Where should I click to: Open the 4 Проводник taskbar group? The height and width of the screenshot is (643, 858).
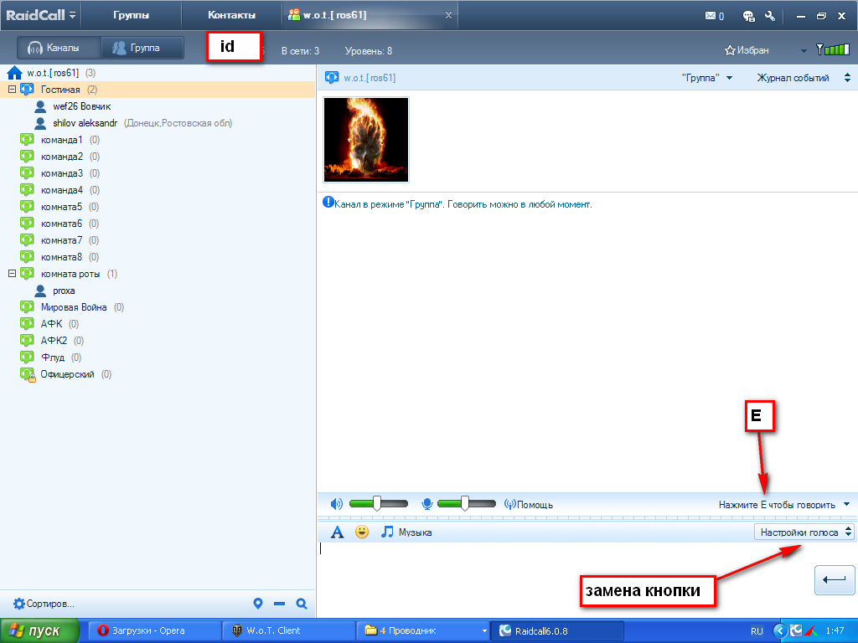[x=423, y=631]
